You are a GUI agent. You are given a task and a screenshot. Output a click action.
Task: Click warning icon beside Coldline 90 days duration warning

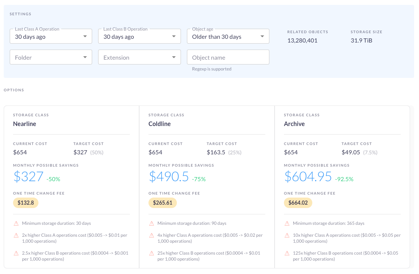[x=151, y=223]
